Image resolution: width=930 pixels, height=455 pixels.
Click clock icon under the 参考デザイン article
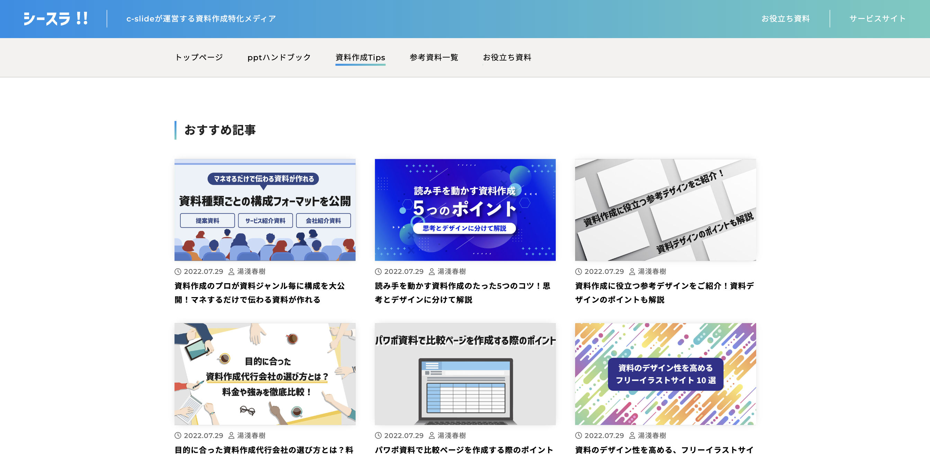click(578, 271)
